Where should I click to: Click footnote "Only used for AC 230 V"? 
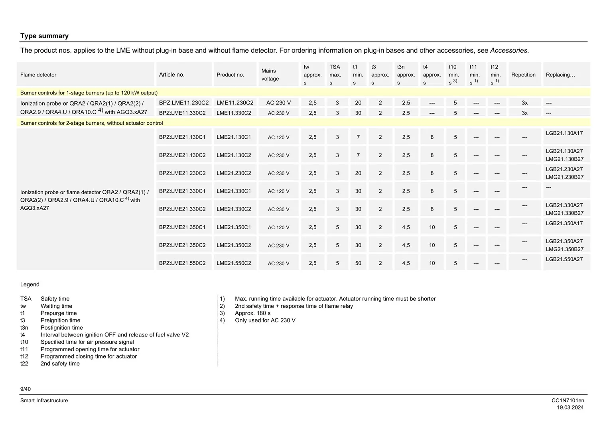click(x=265, y=321)
